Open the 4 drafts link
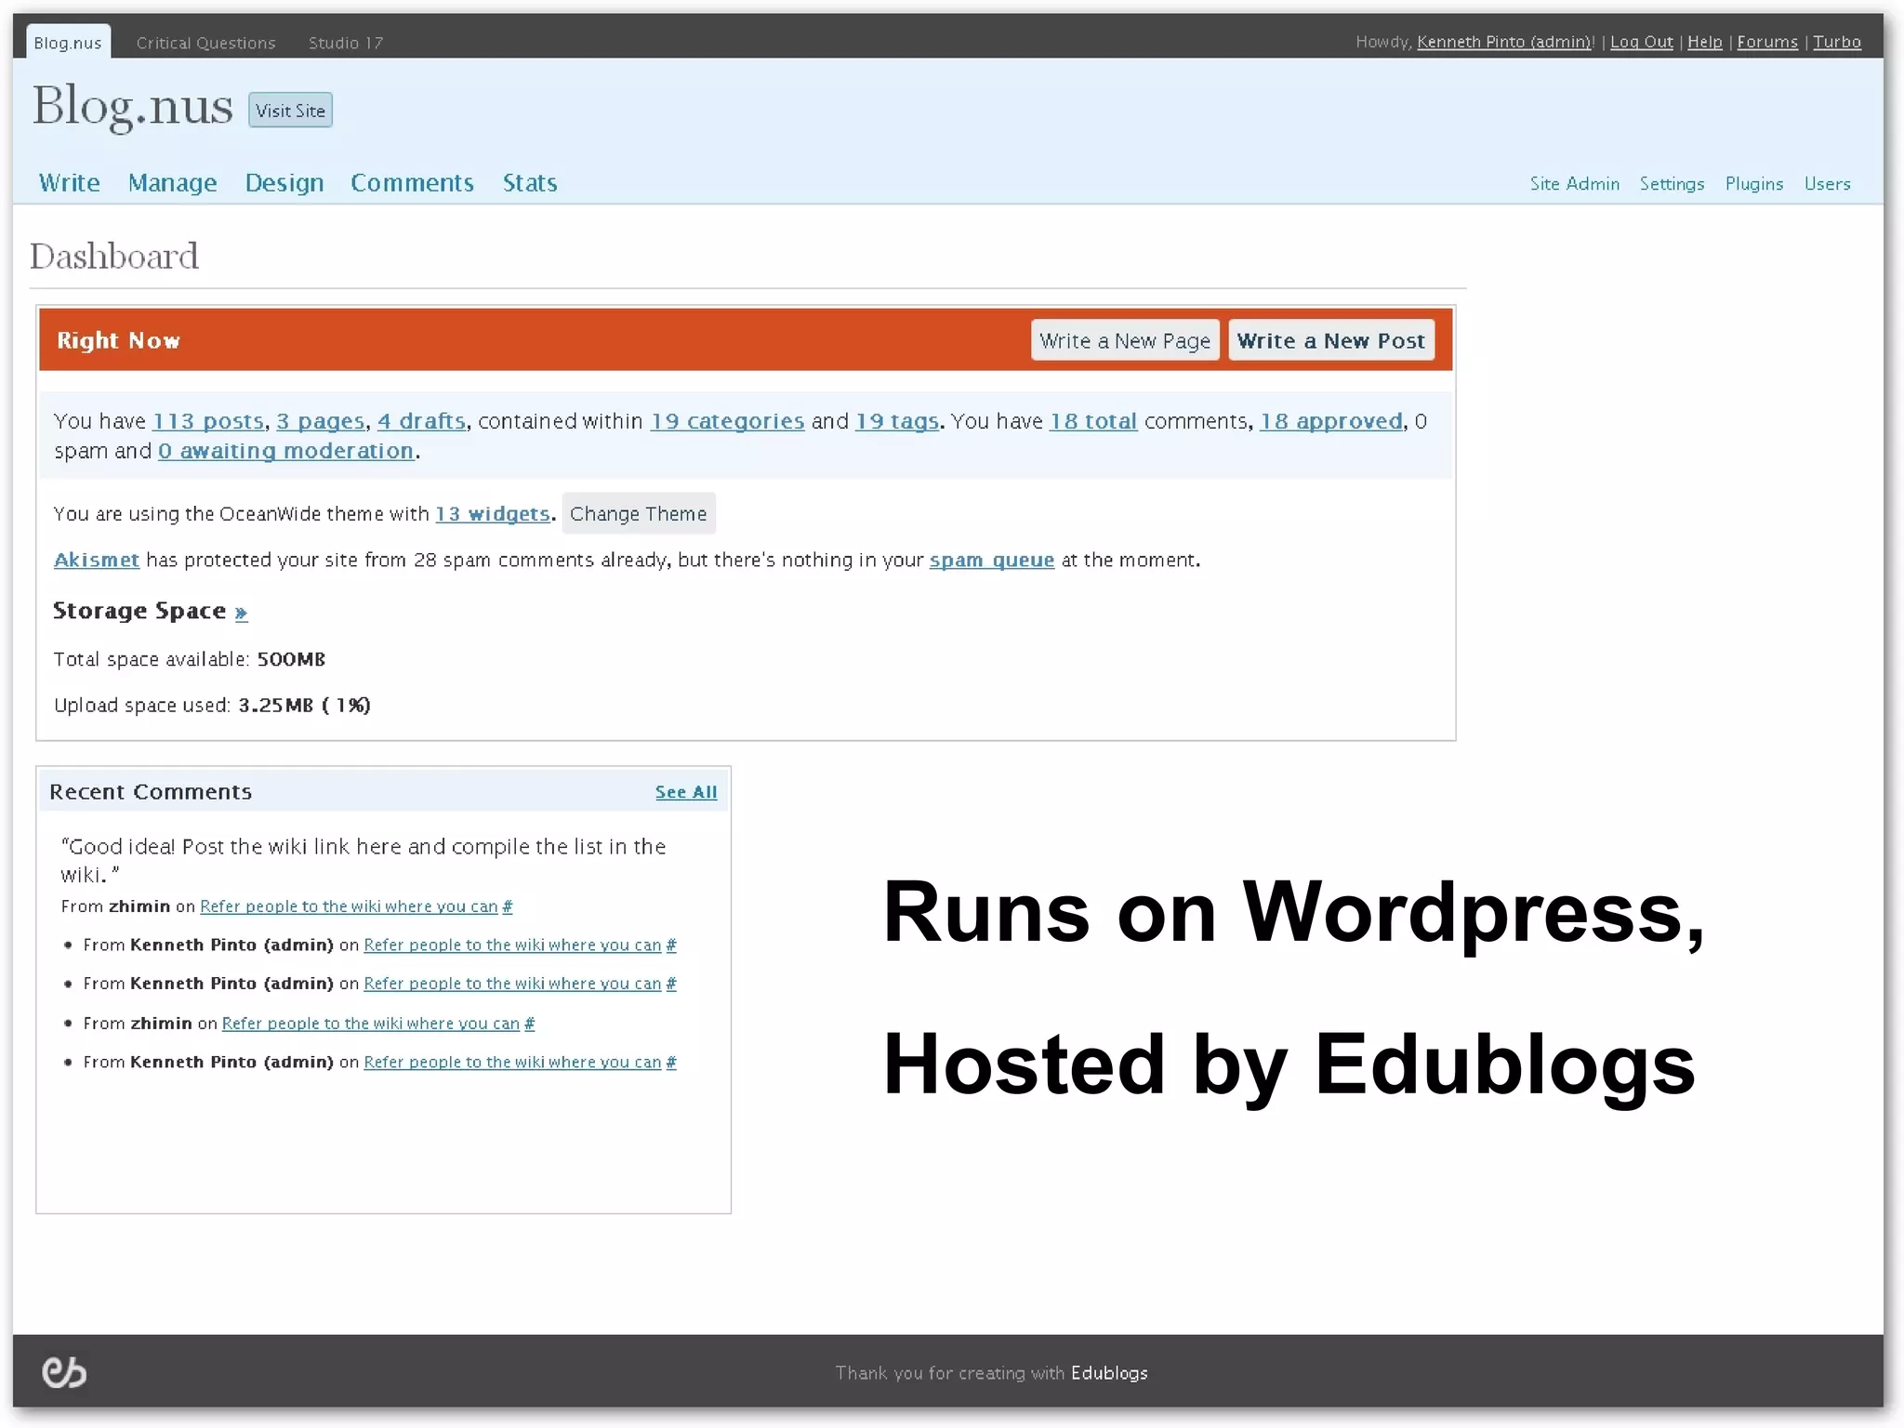1904x1428 pixels. point(422,422)
